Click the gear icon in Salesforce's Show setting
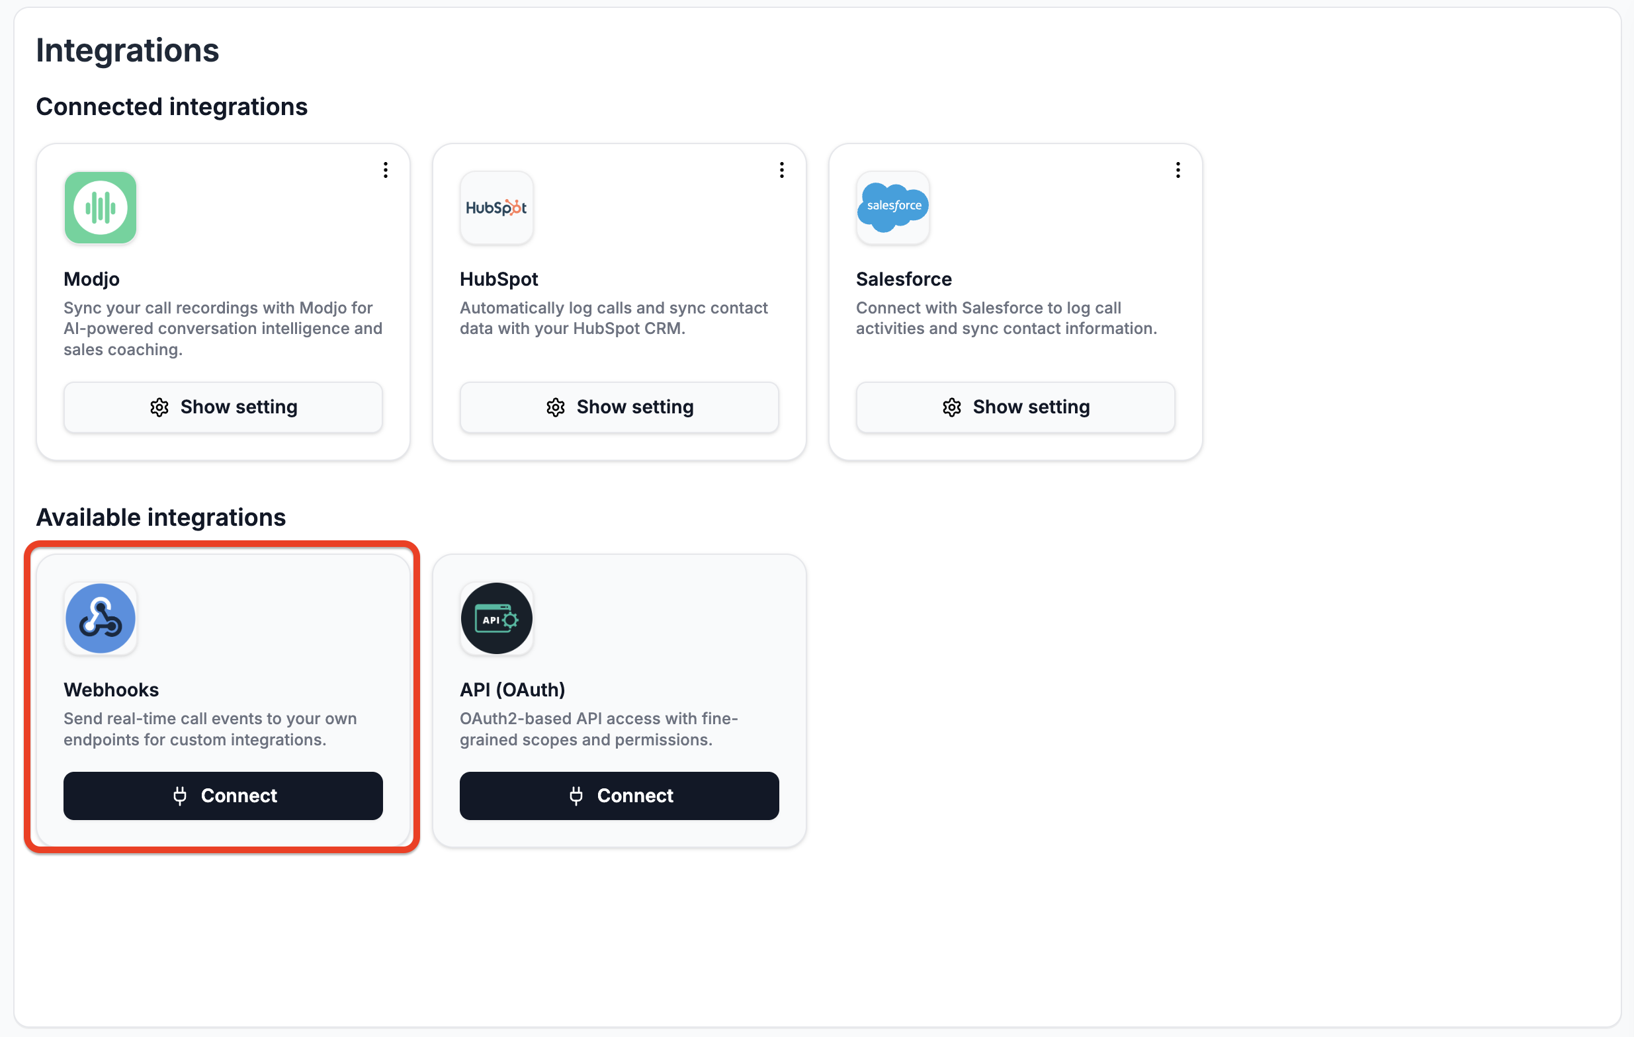Viewport: 1634px width, 1037px height. coord(951,407)
